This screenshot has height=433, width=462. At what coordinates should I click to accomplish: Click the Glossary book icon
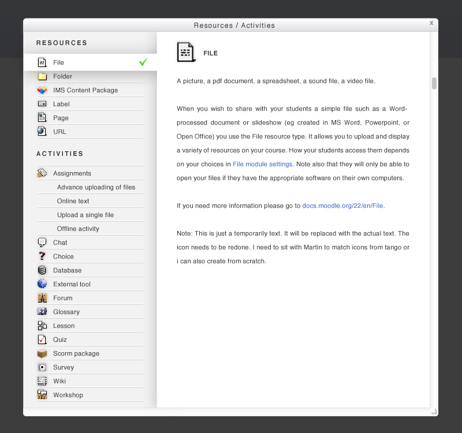pos(42,311)
